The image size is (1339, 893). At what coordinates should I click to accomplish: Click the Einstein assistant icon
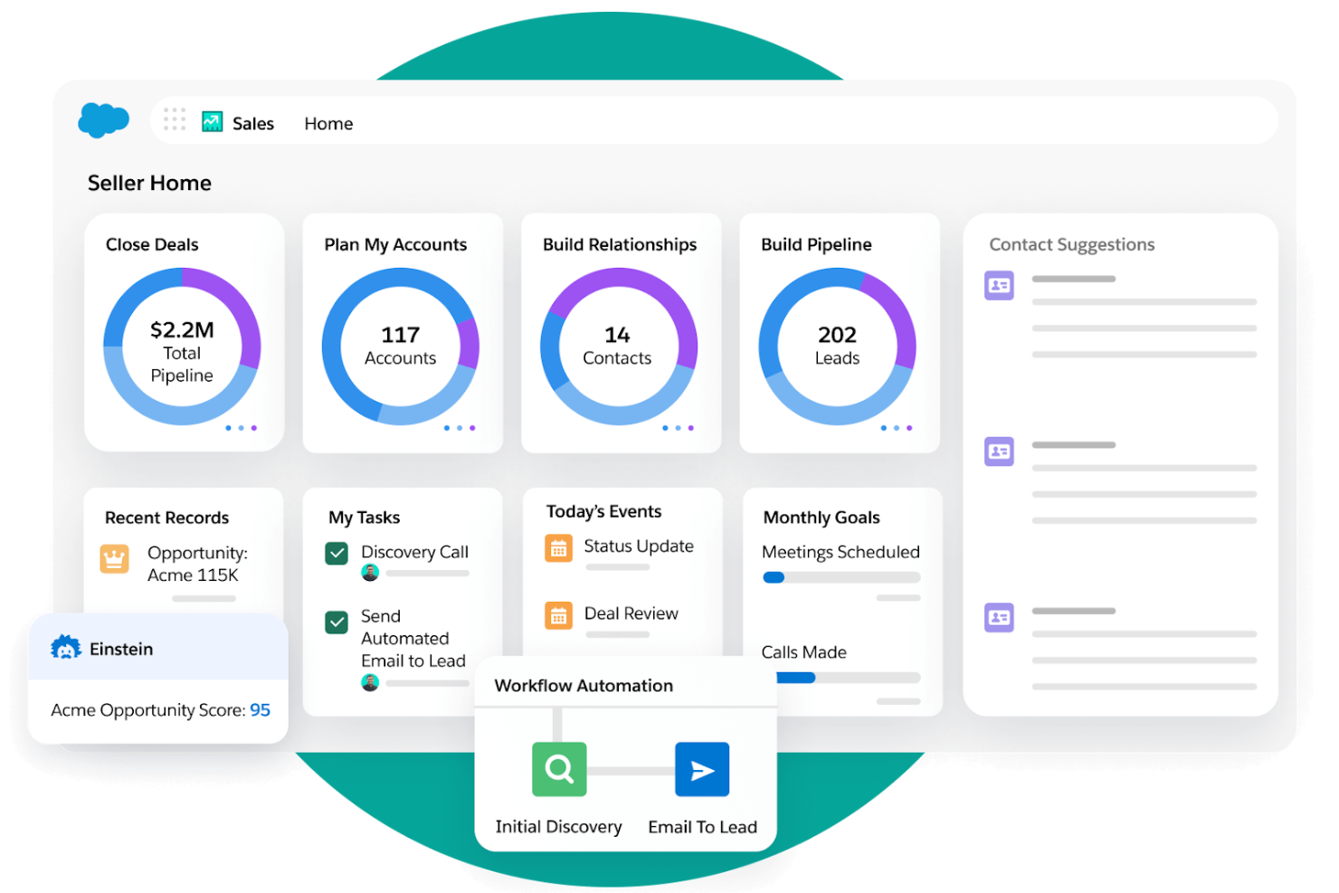click(66, 648)
